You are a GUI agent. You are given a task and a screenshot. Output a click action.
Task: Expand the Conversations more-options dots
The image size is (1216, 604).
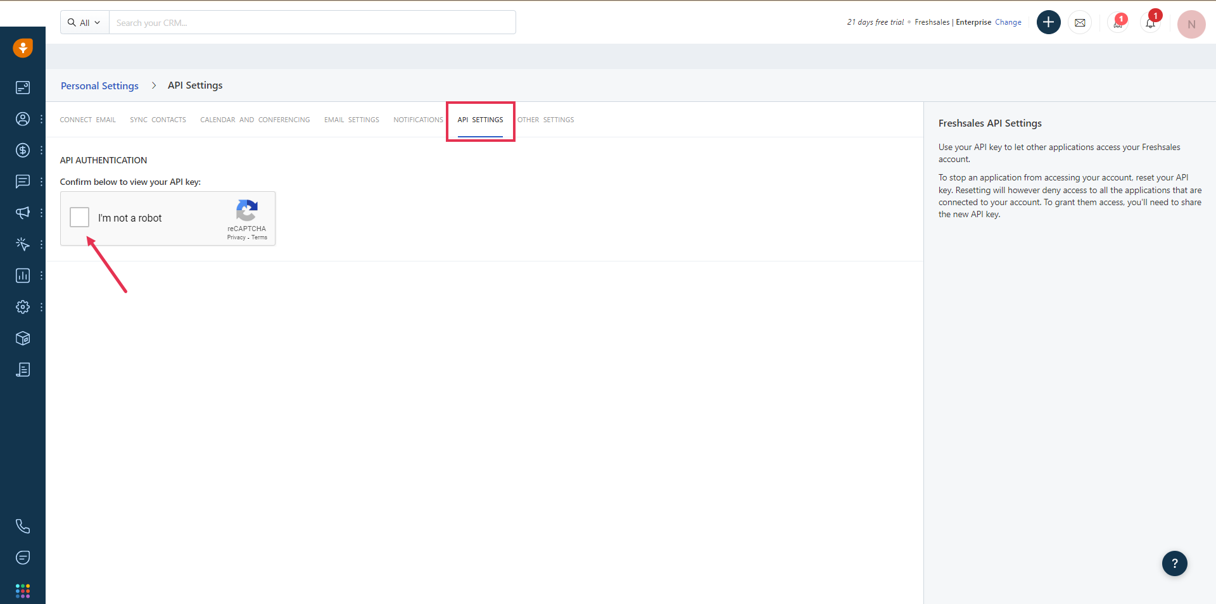tap(41, 182)
